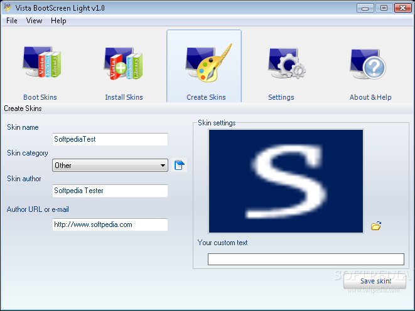The height and width of the screenshot is (311, 415).
Task: Select the Create Skins palette icon
Action: tap(209, 63)
